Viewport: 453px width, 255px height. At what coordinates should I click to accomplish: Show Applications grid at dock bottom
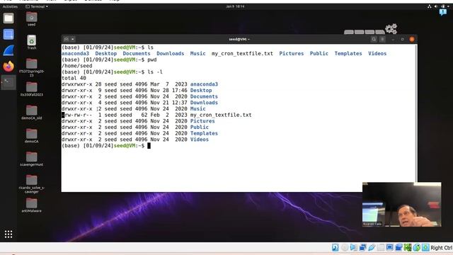tap(8, 234)
